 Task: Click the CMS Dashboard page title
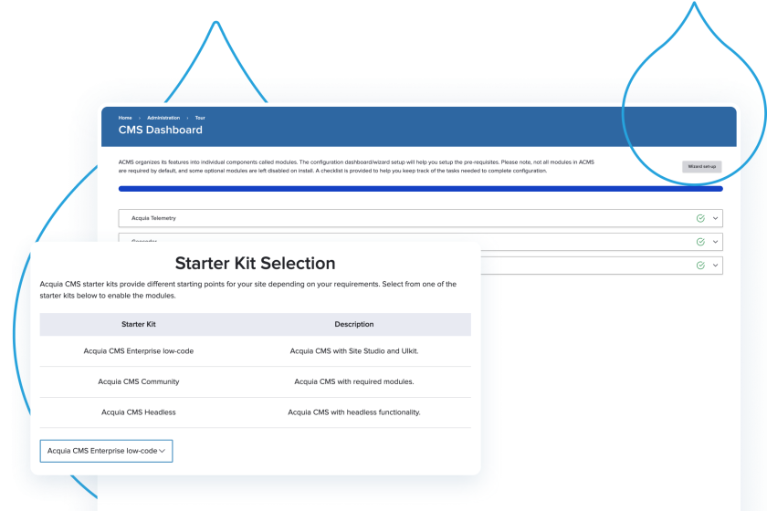tap(161, 130)
